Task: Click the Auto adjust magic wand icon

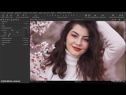Action: [35, 16]
